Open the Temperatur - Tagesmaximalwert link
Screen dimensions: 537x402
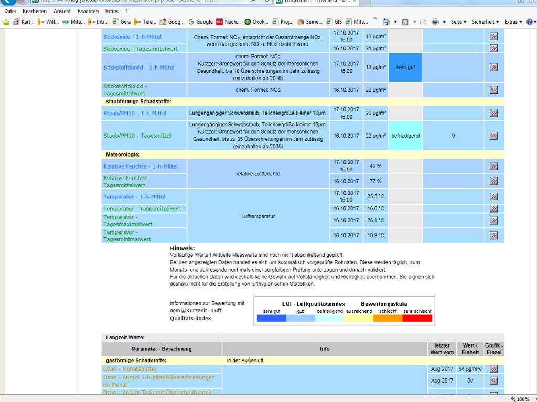click(x=128, y=220)
